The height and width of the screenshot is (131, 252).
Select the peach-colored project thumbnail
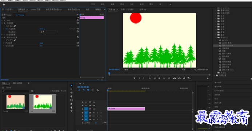click(15, 102)
